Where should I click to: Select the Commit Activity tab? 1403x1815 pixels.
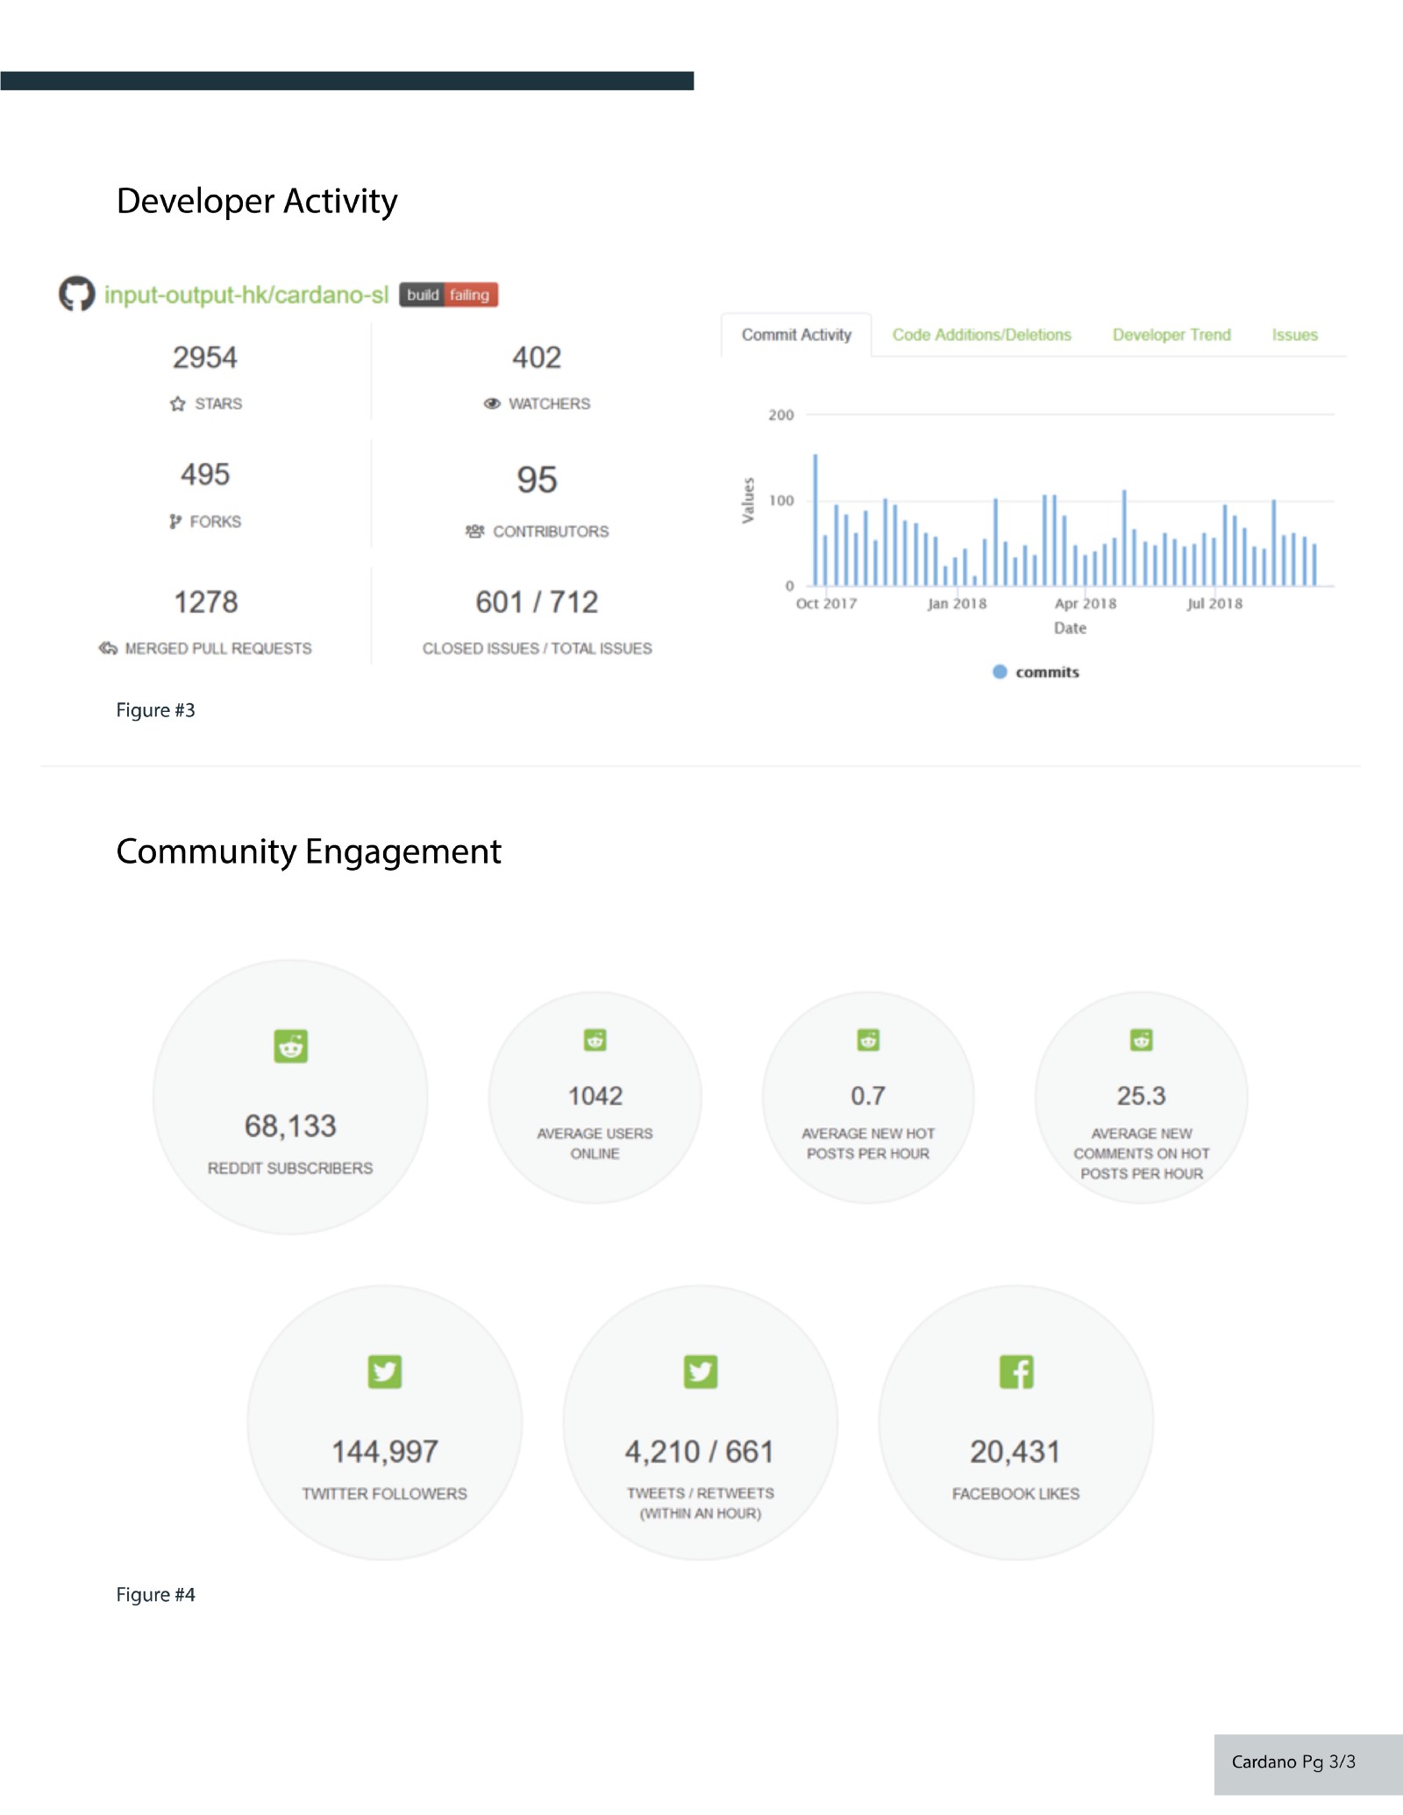pos(796,335)
